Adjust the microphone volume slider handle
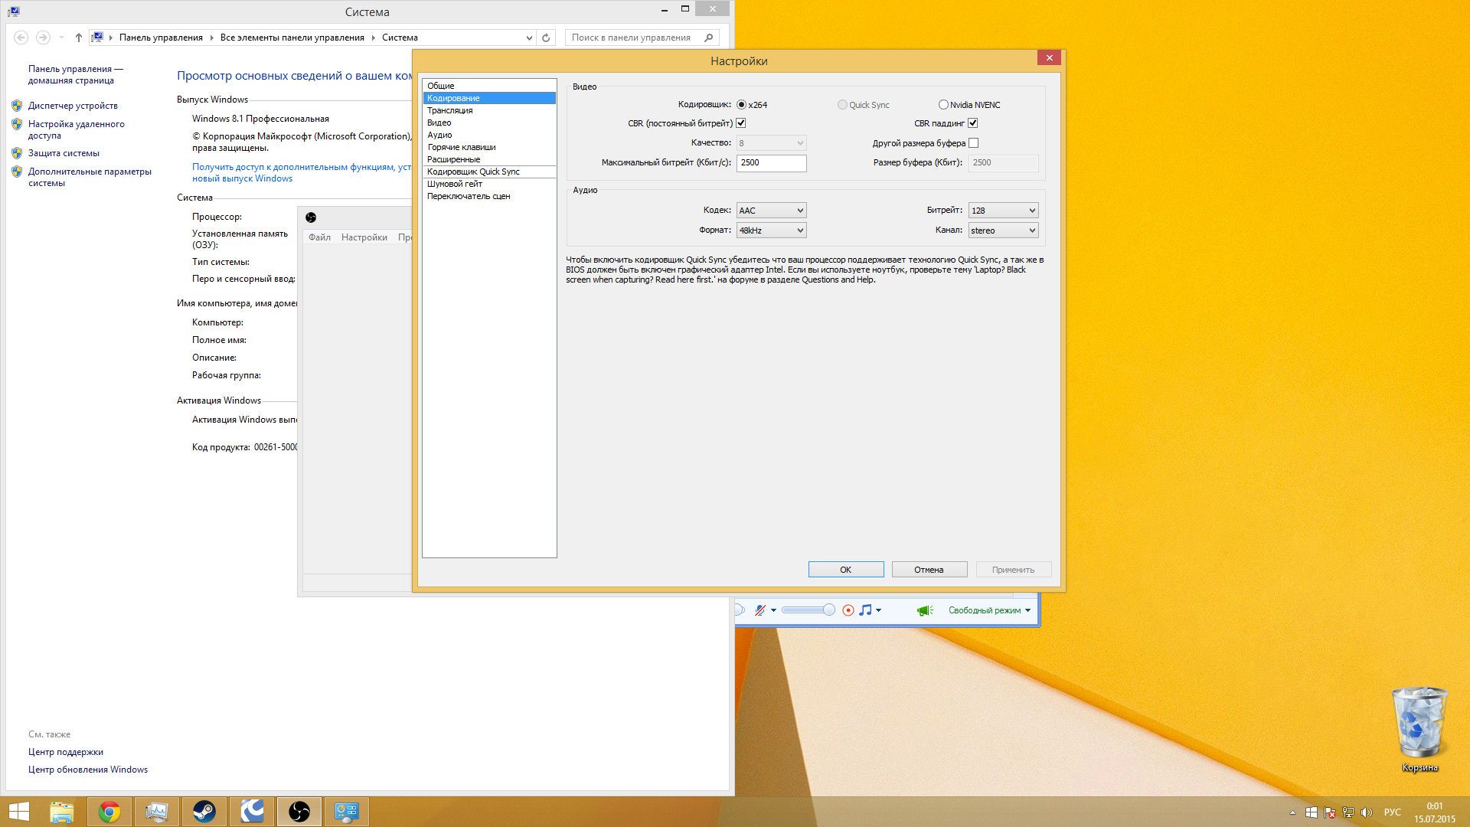1470x827 pixels. [x=829, y=610]
